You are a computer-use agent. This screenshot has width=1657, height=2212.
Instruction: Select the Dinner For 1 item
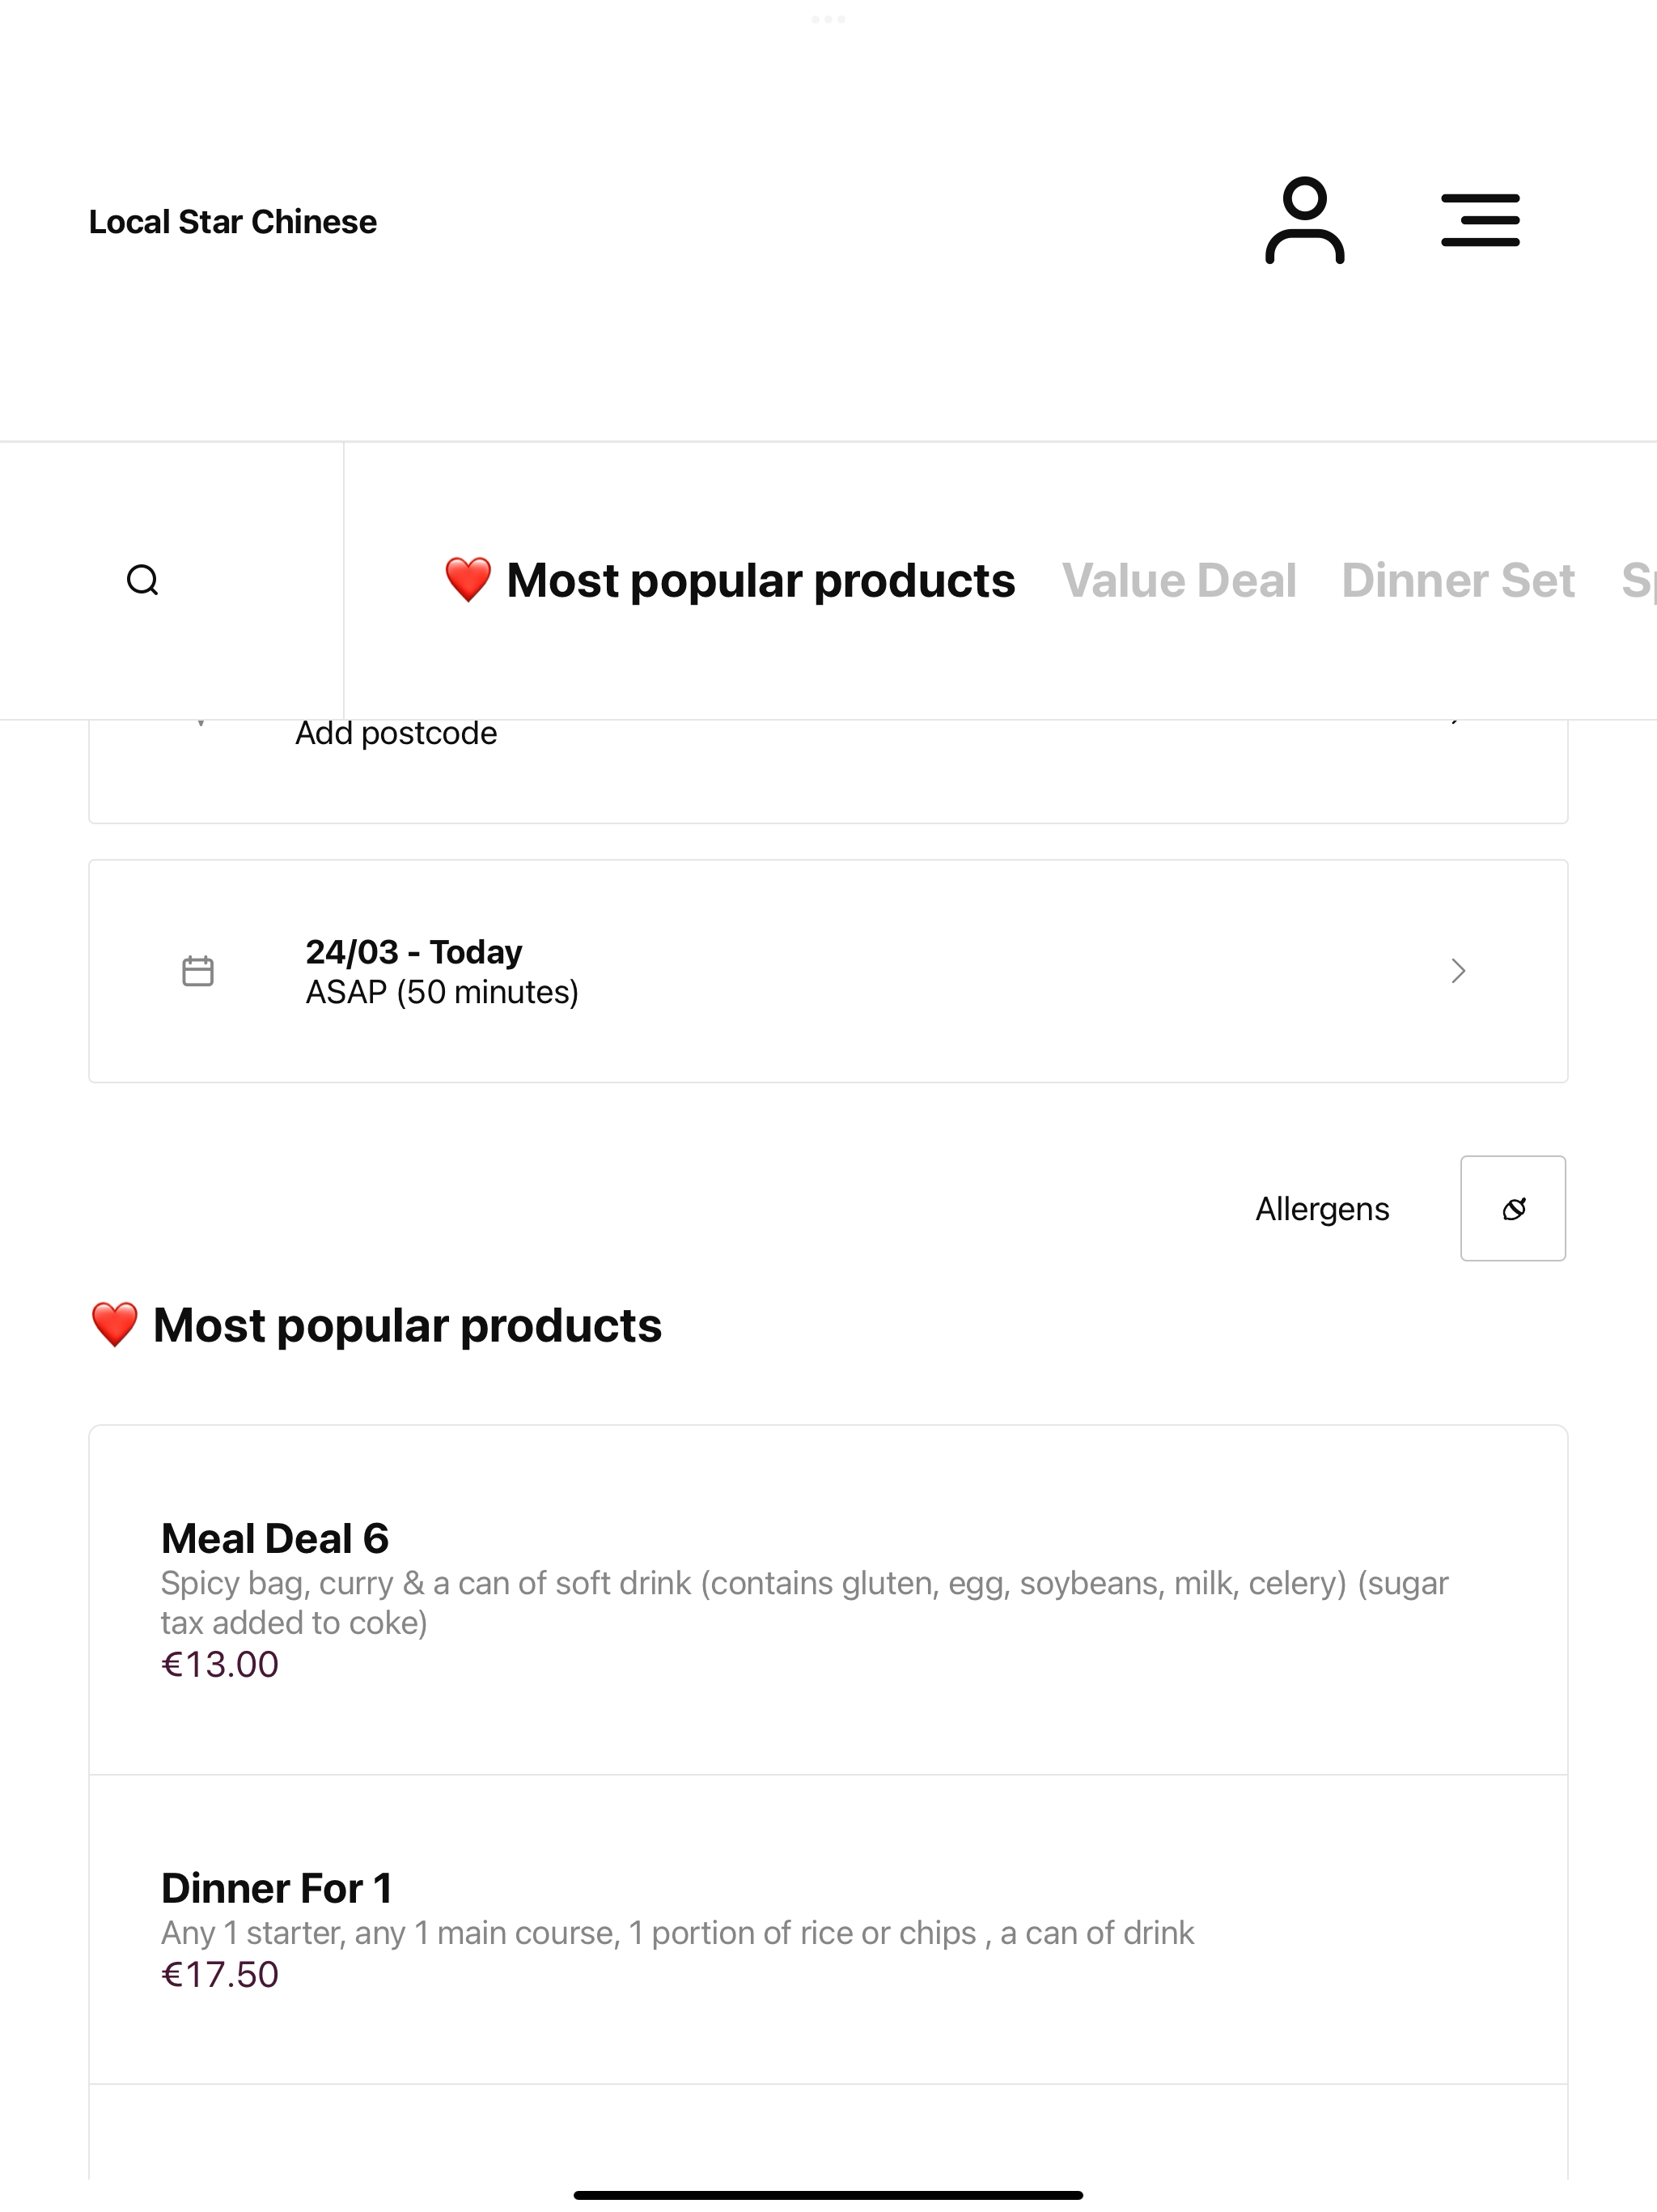point(828,1930)
